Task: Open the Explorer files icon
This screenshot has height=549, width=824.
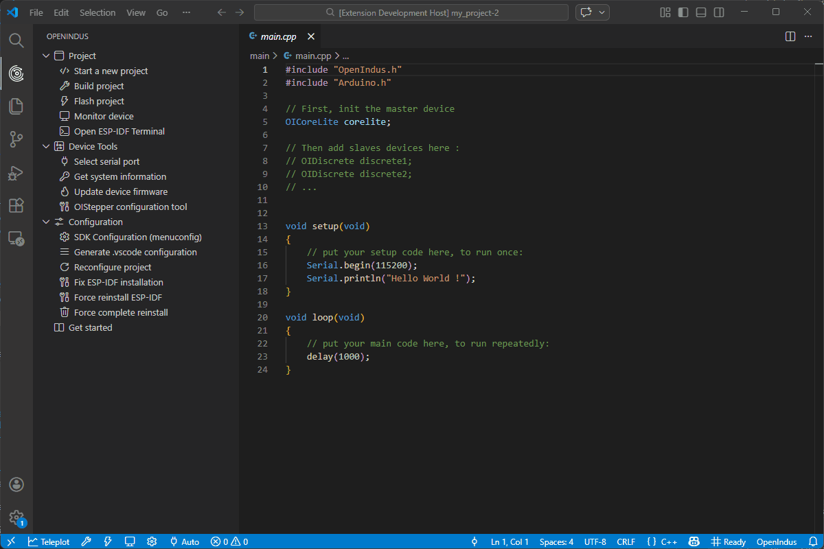Action: pos(16,106)
